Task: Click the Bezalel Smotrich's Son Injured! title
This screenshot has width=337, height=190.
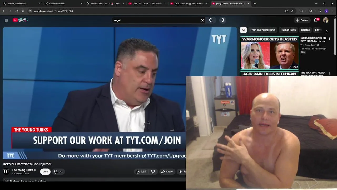Action: pyautogui.click(x=27, y=164)
